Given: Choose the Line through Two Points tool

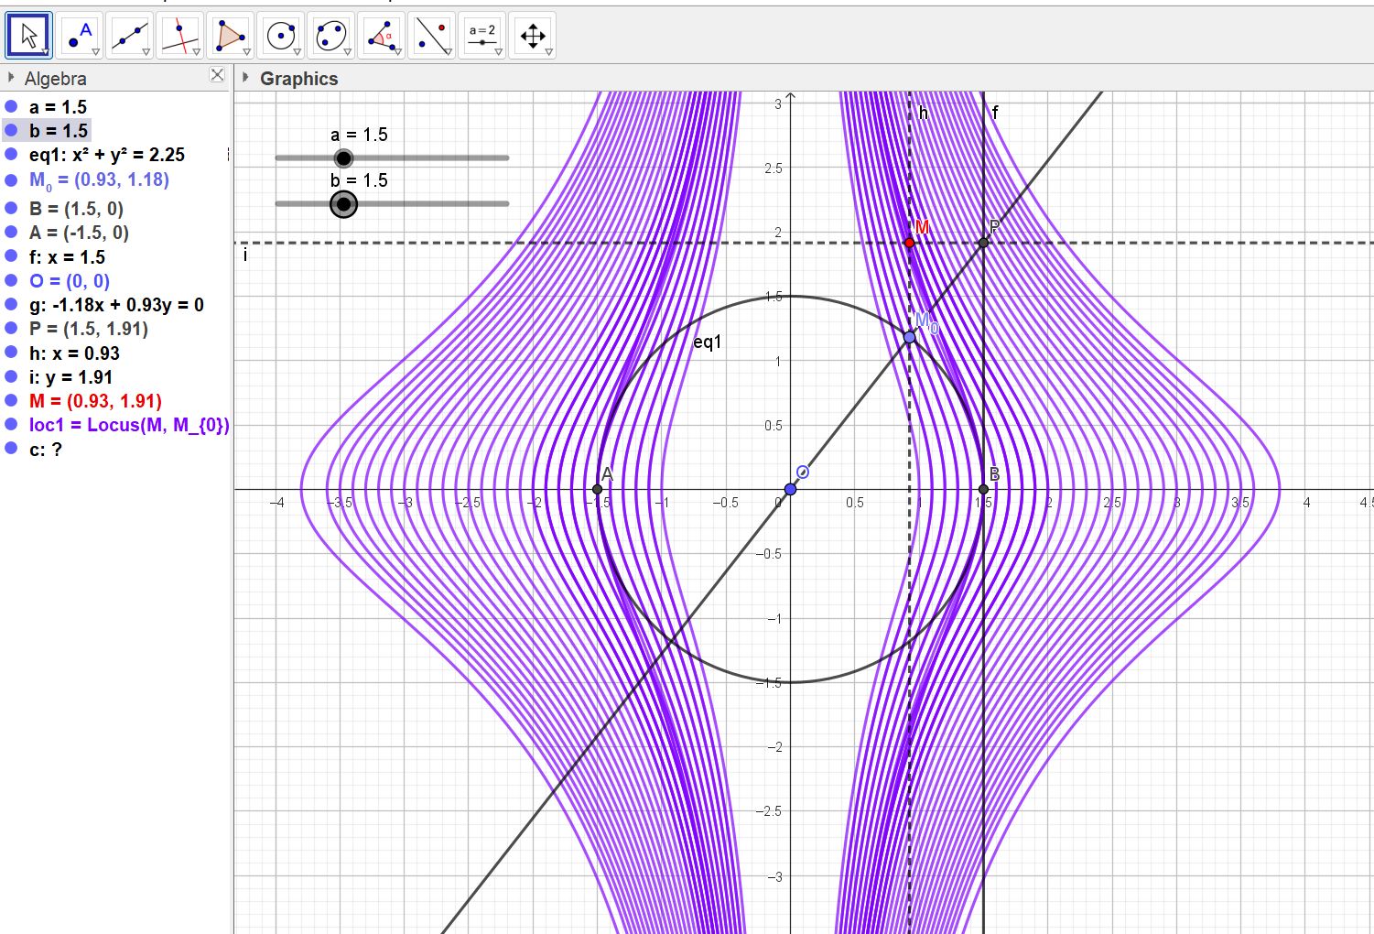Looking at the screenshot, I should coord(130,36).
